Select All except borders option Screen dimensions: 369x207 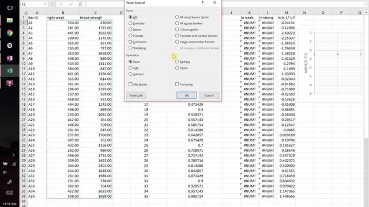[x=189, y=23]
